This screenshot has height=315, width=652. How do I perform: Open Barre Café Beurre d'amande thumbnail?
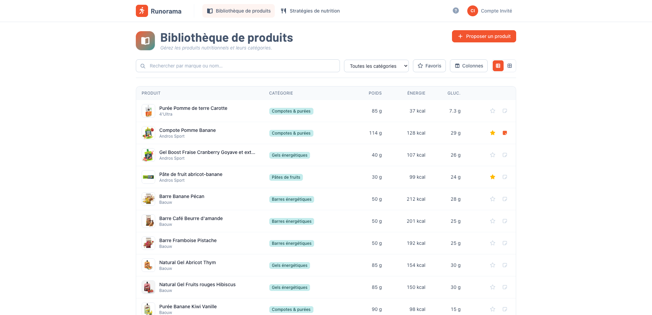coord(148,221)
